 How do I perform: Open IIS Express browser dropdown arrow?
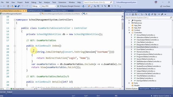click(81, 6)
